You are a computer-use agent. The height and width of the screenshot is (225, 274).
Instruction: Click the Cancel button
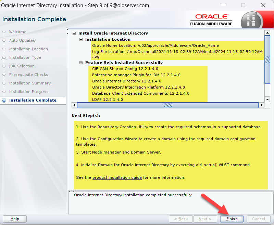pyautogui.click(x=259, y=219)
